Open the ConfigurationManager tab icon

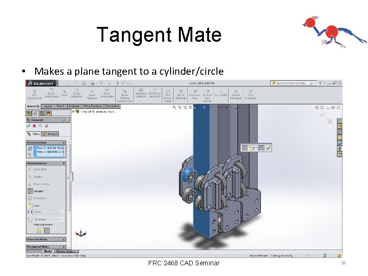tap(42, 114)
